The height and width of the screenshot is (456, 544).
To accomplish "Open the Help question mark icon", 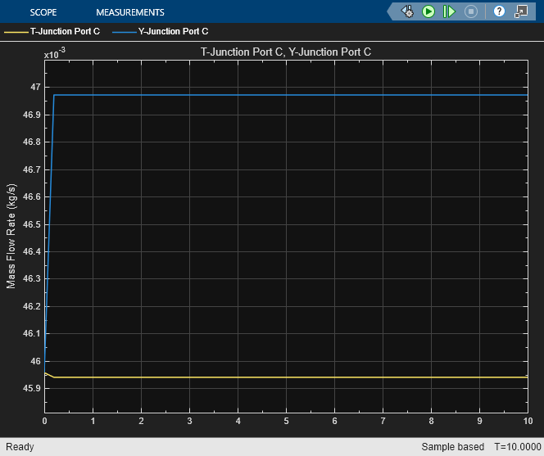I will click(499, 11).
